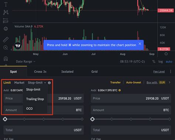Open the three-dot more options menu
This screenshot has width=175, height=140.
point(171,71)
